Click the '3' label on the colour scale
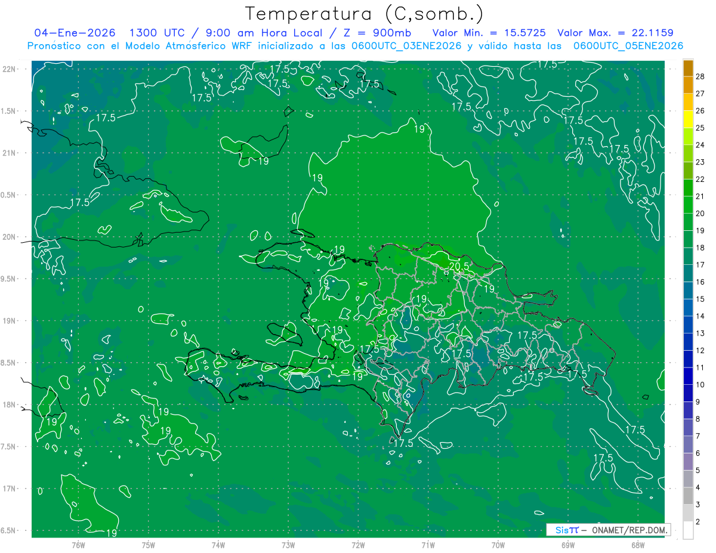 click(698, 505)
